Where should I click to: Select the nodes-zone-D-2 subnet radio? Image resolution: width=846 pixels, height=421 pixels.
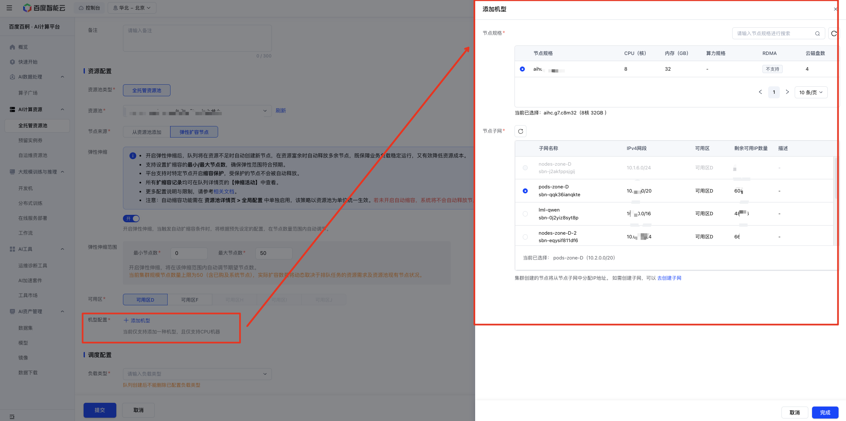click(x=525, y=237)
